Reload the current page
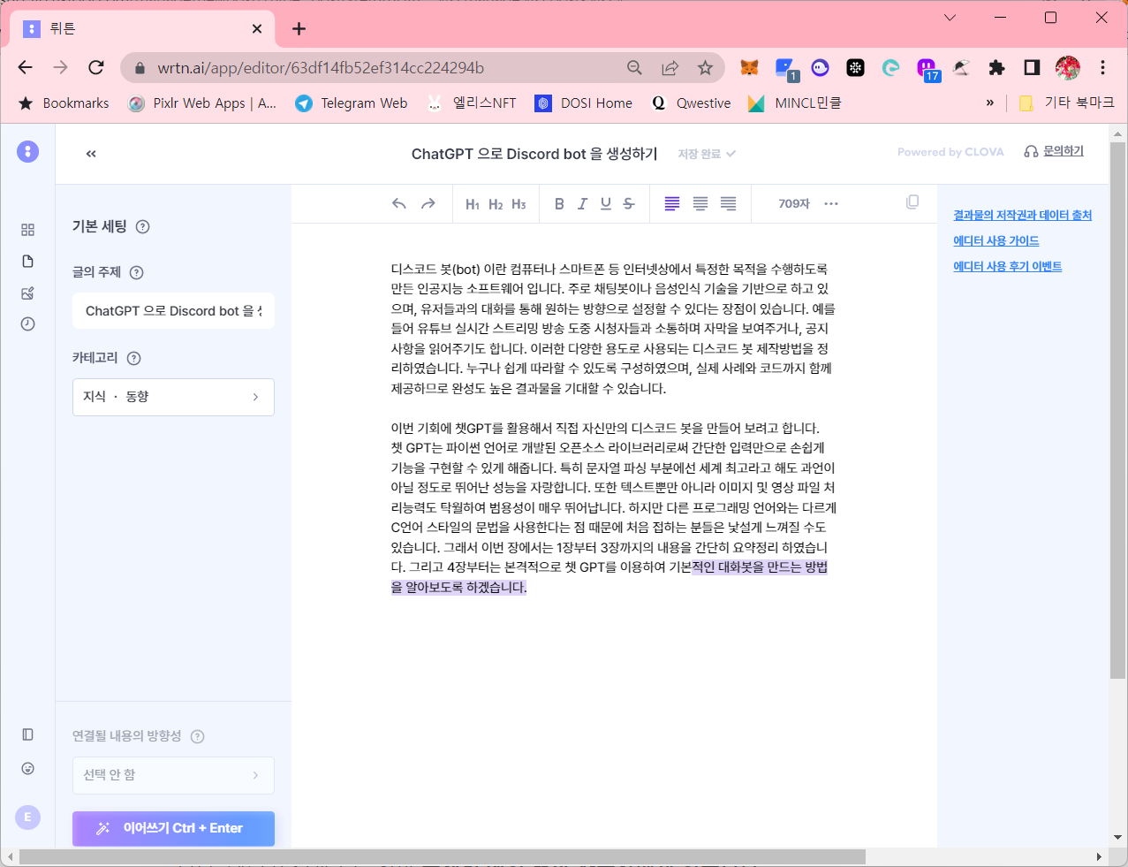 tap(96, 67)
